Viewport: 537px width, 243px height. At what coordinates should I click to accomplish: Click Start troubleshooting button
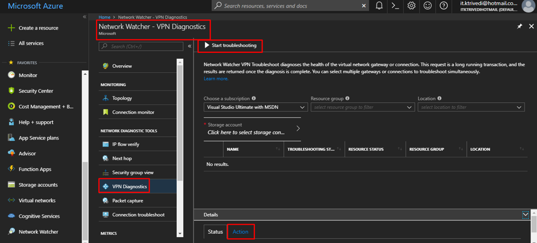click(230, 46)
